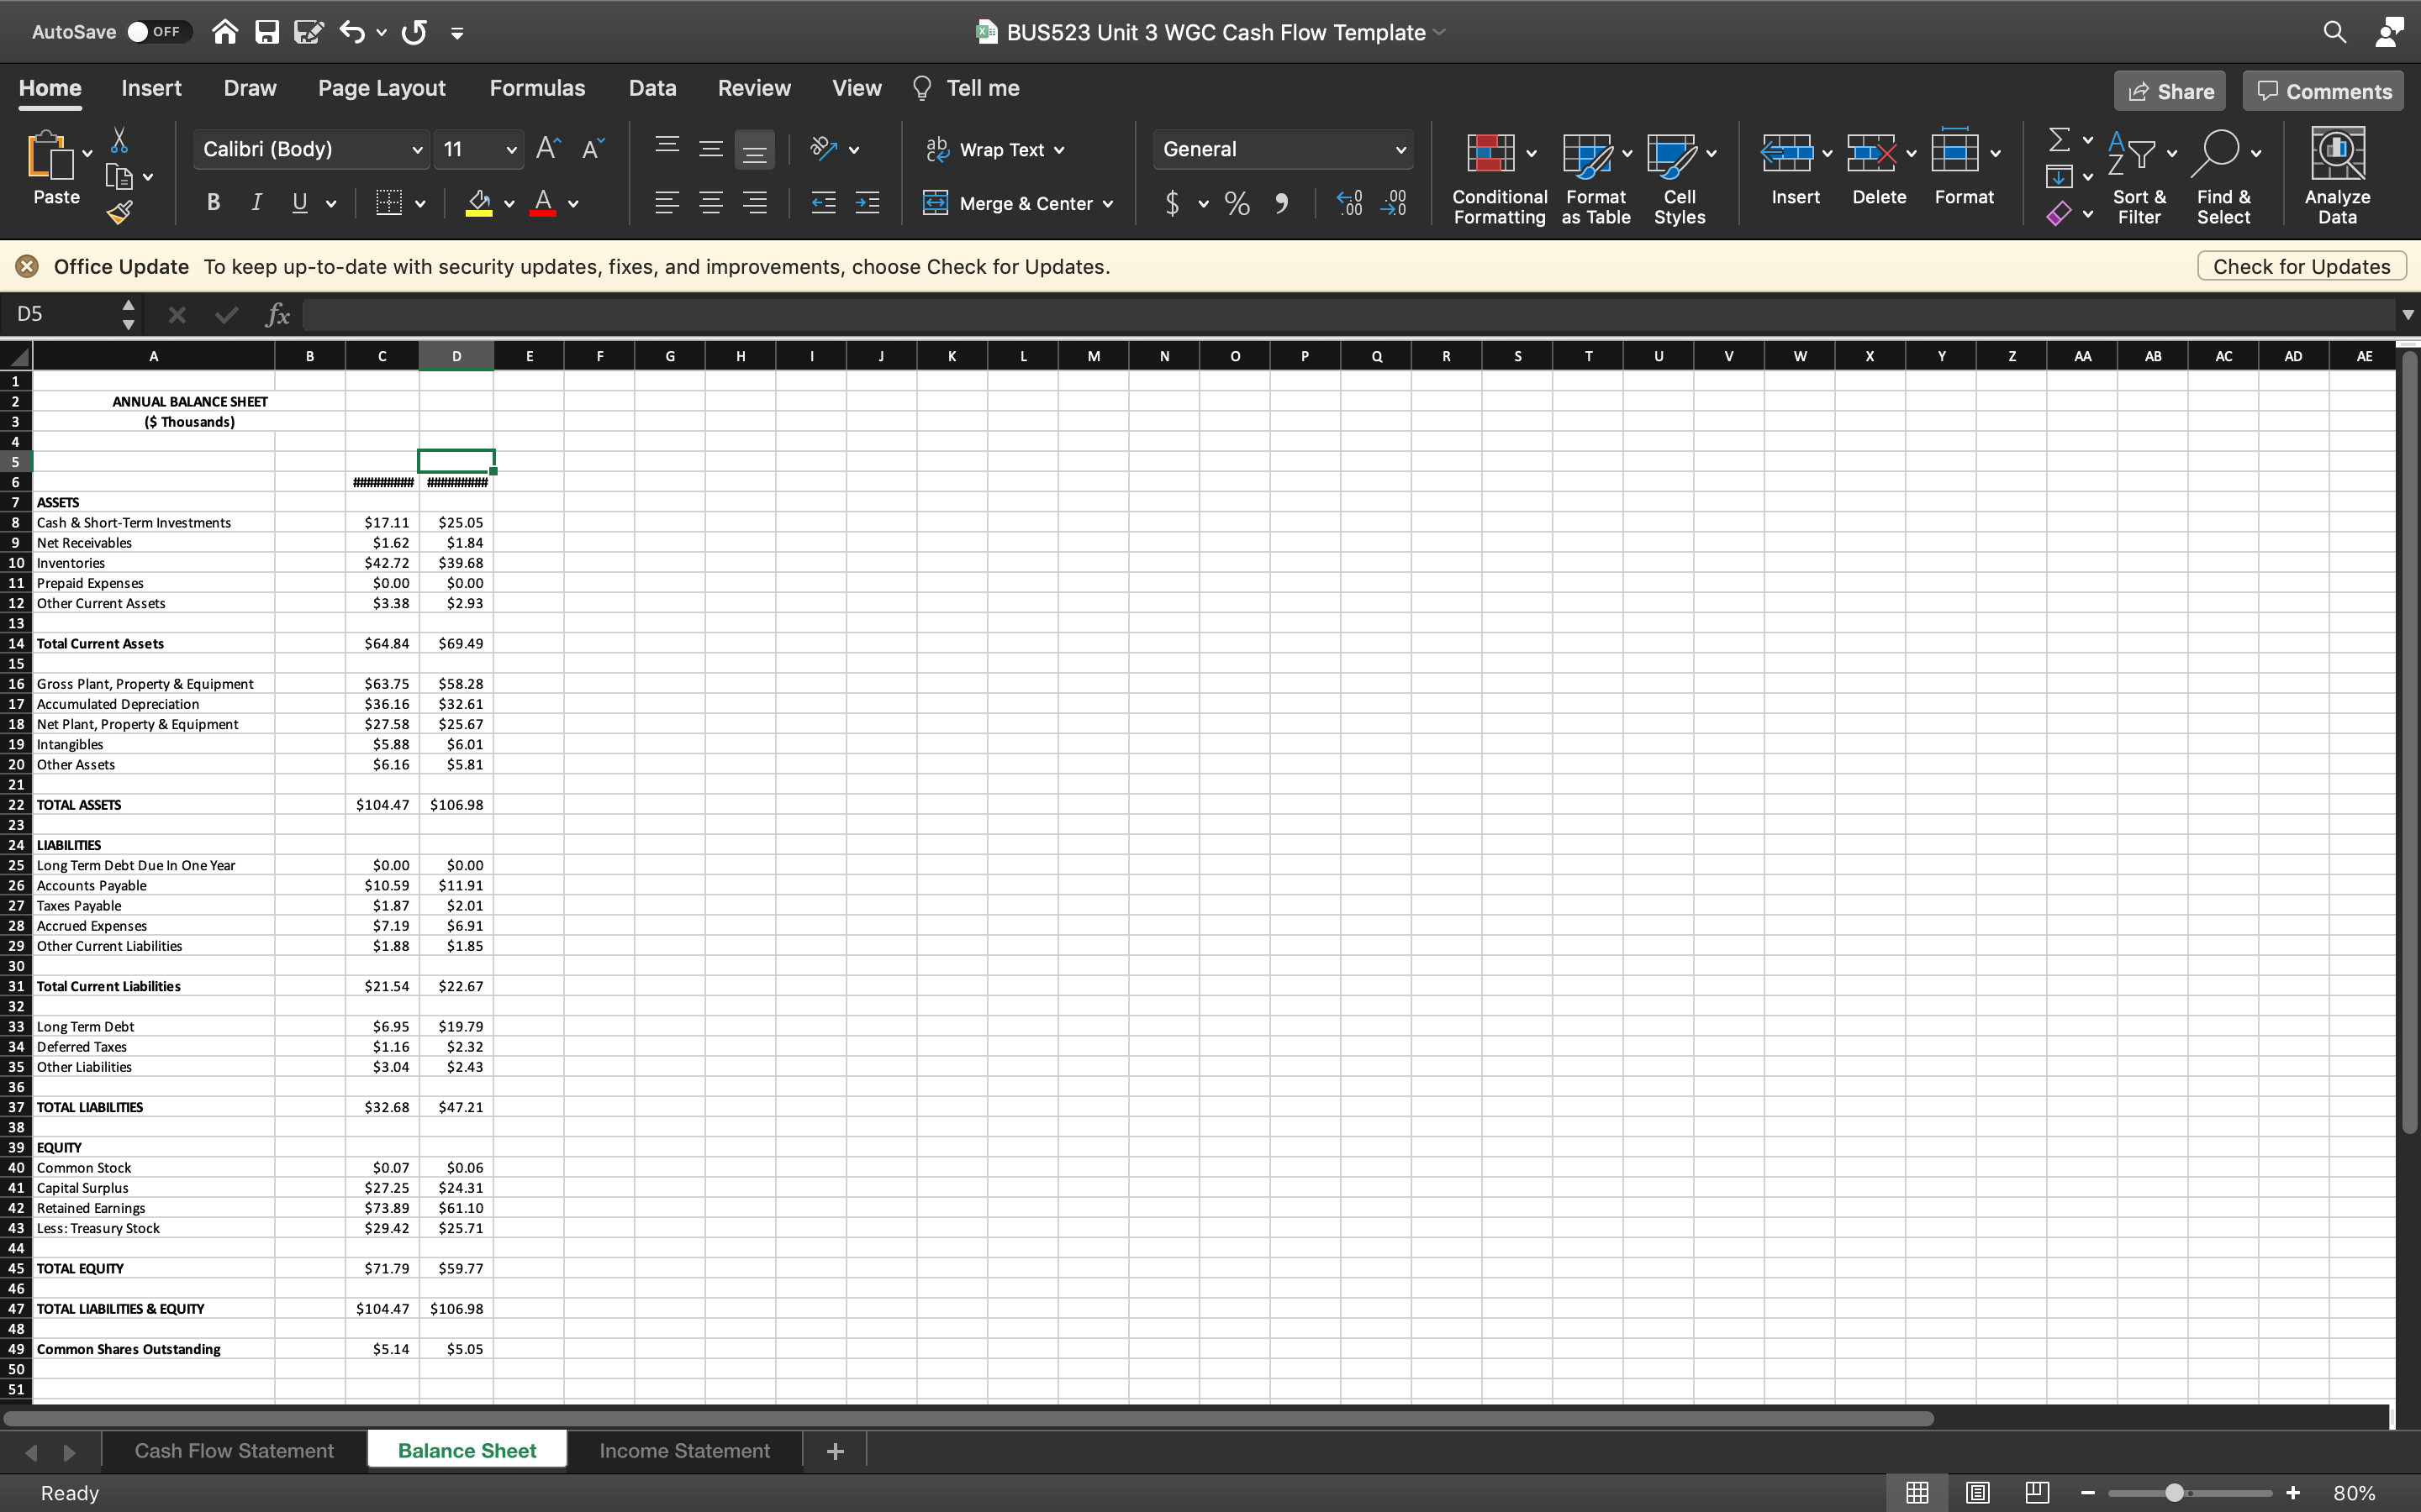Toggle Wrap Text
This screenshot has height=1512, width=2421.
click(x=995, y=150)
